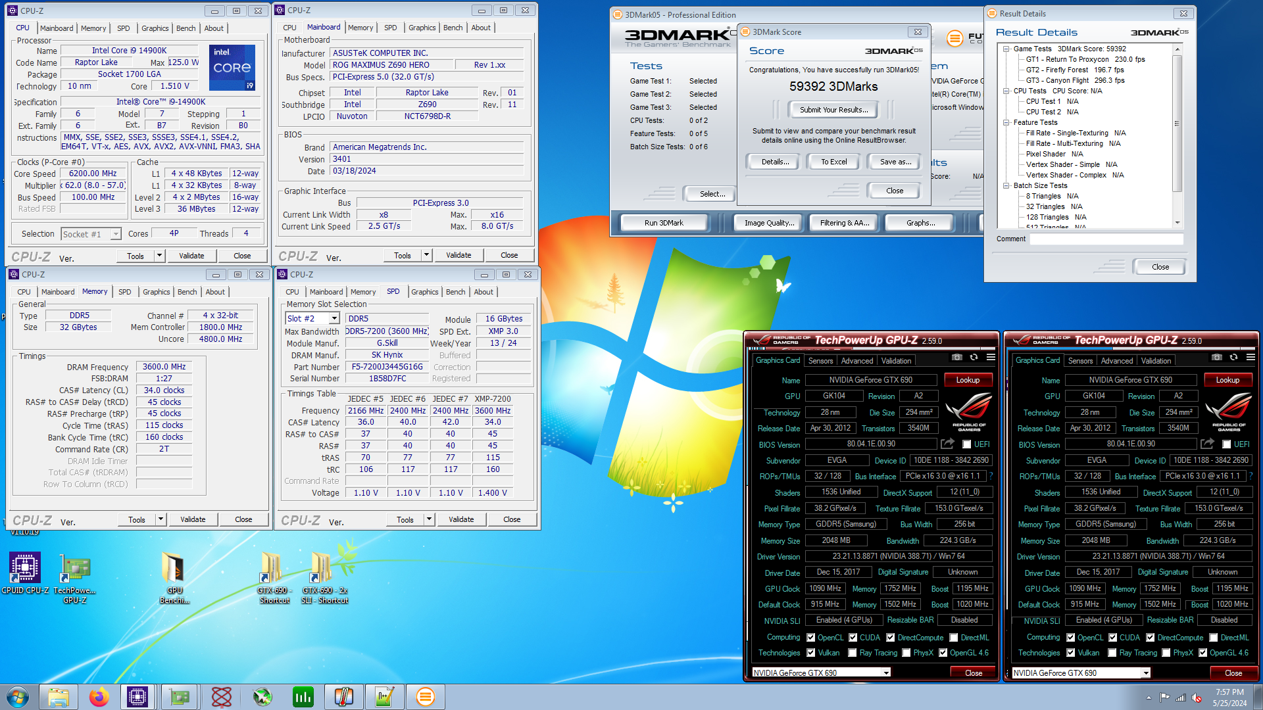
Task: Toggle Ray Tracing checkbox in left GPU-Z
Action: pos(853,653)
